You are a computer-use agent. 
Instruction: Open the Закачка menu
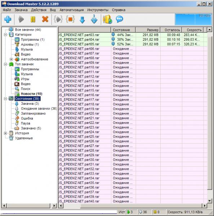click(x=21, y=10)
